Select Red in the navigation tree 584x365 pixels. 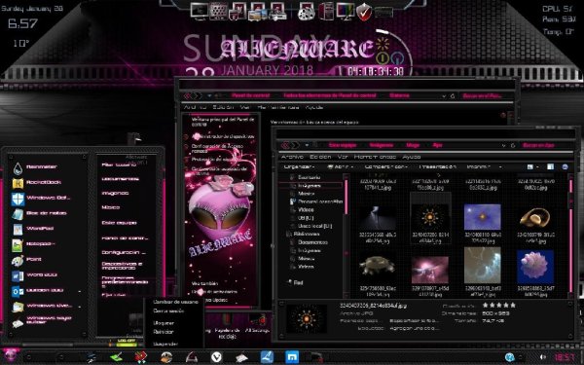click(x=298, y=283)
